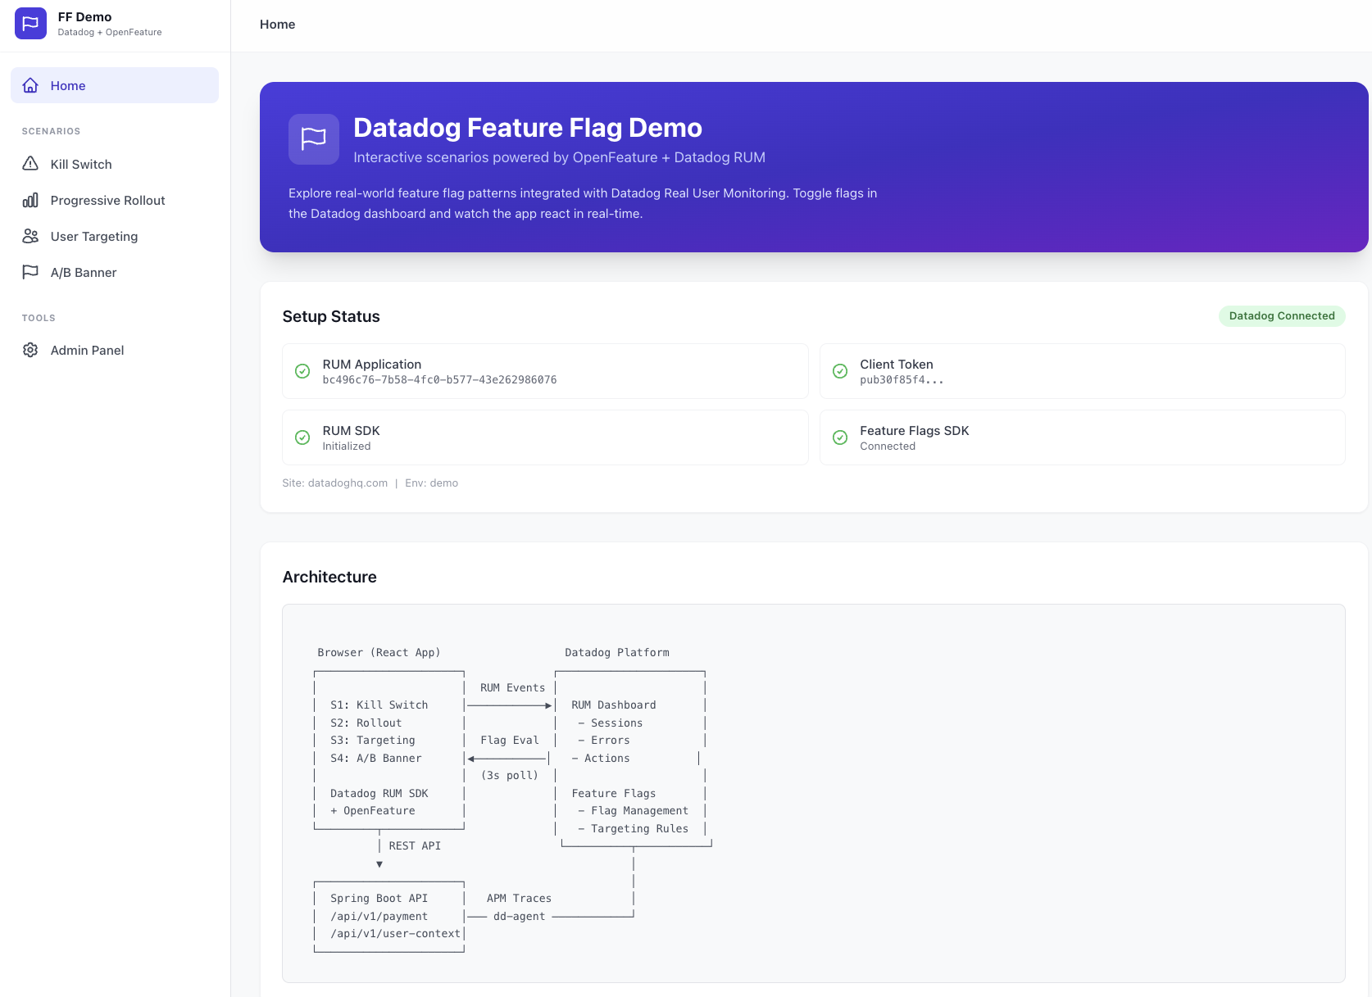
Task: Click the Flag Eval label in diagram
Action: tap(510, 741)
